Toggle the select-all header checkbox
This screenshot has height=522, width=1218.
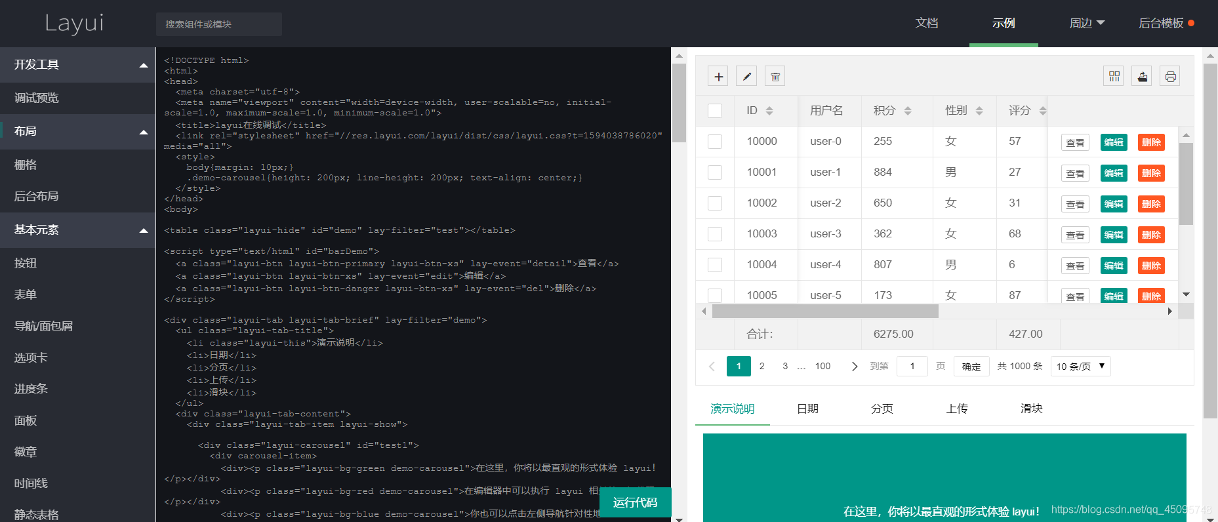715,111
